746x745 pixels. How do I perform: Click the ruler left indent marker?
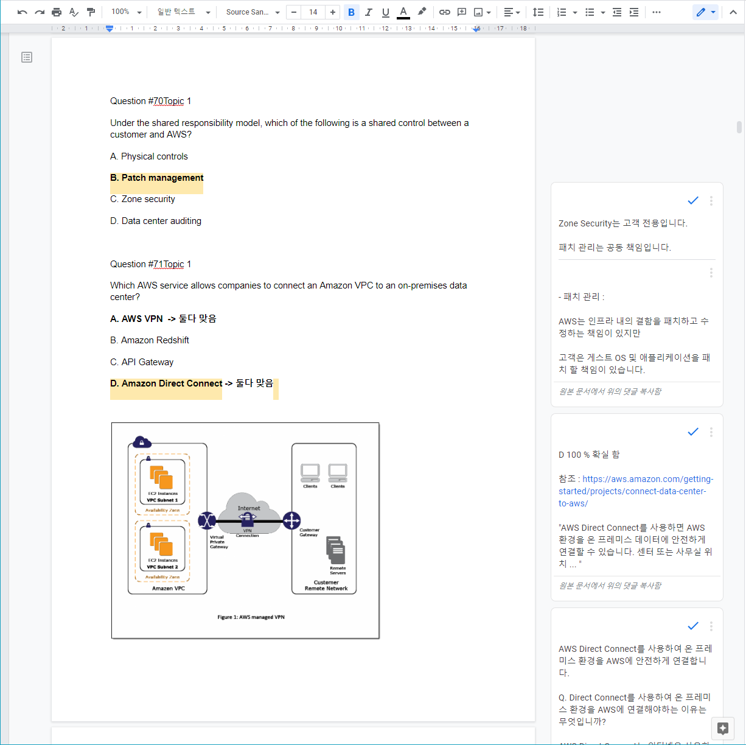(x=110, y=29)
